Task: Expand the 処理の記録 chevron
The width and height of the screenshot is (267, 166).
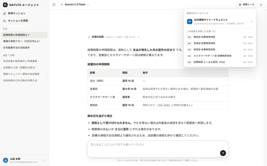Action: point(139,37)
